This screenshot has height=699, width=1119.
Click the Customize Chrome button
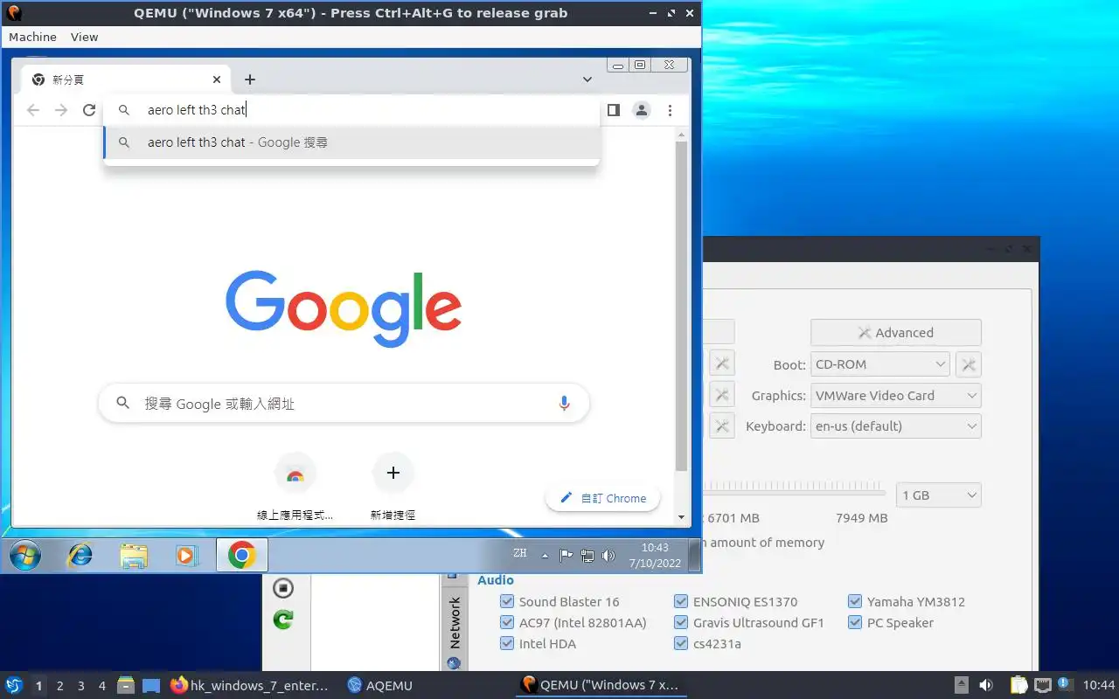point(603,498)
